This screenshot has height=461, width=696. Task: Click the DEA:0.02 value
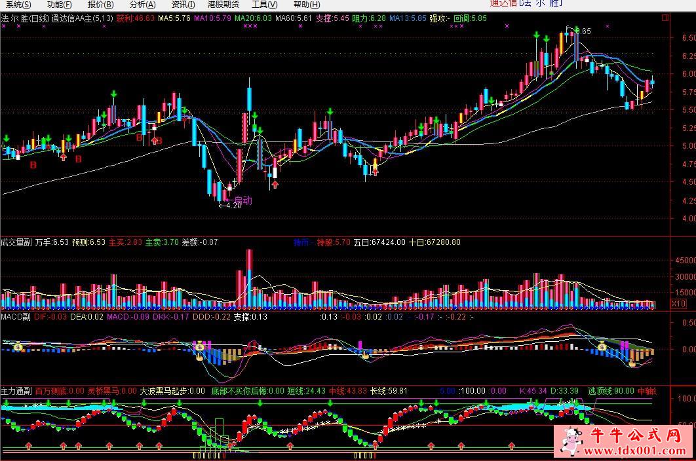click(x=87, y=317)
